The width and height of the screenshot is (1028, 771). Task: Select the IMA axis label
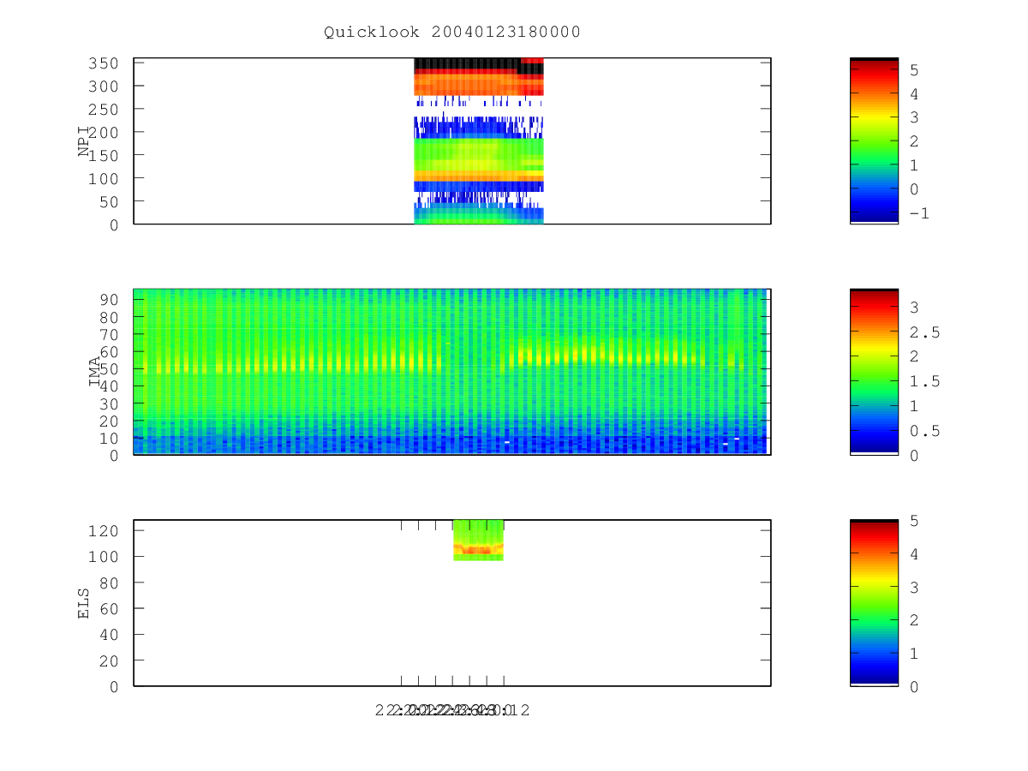pos(95,373)
